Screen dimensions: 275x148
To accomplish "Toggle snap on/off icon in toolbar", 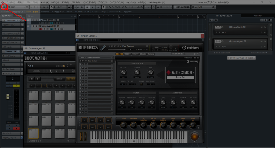I will tap(158, 7).
